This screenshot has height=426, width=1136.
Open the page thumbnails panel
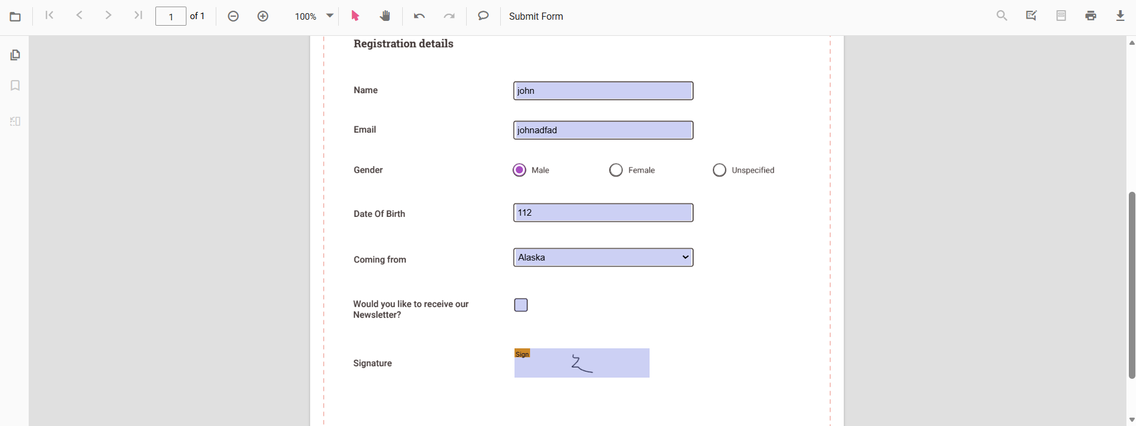point(16,55)
